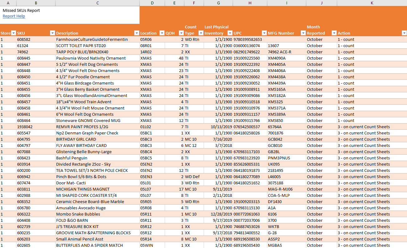Select MFG number XM5850
Screen dimensions: 407x248
tap(287, 120)
